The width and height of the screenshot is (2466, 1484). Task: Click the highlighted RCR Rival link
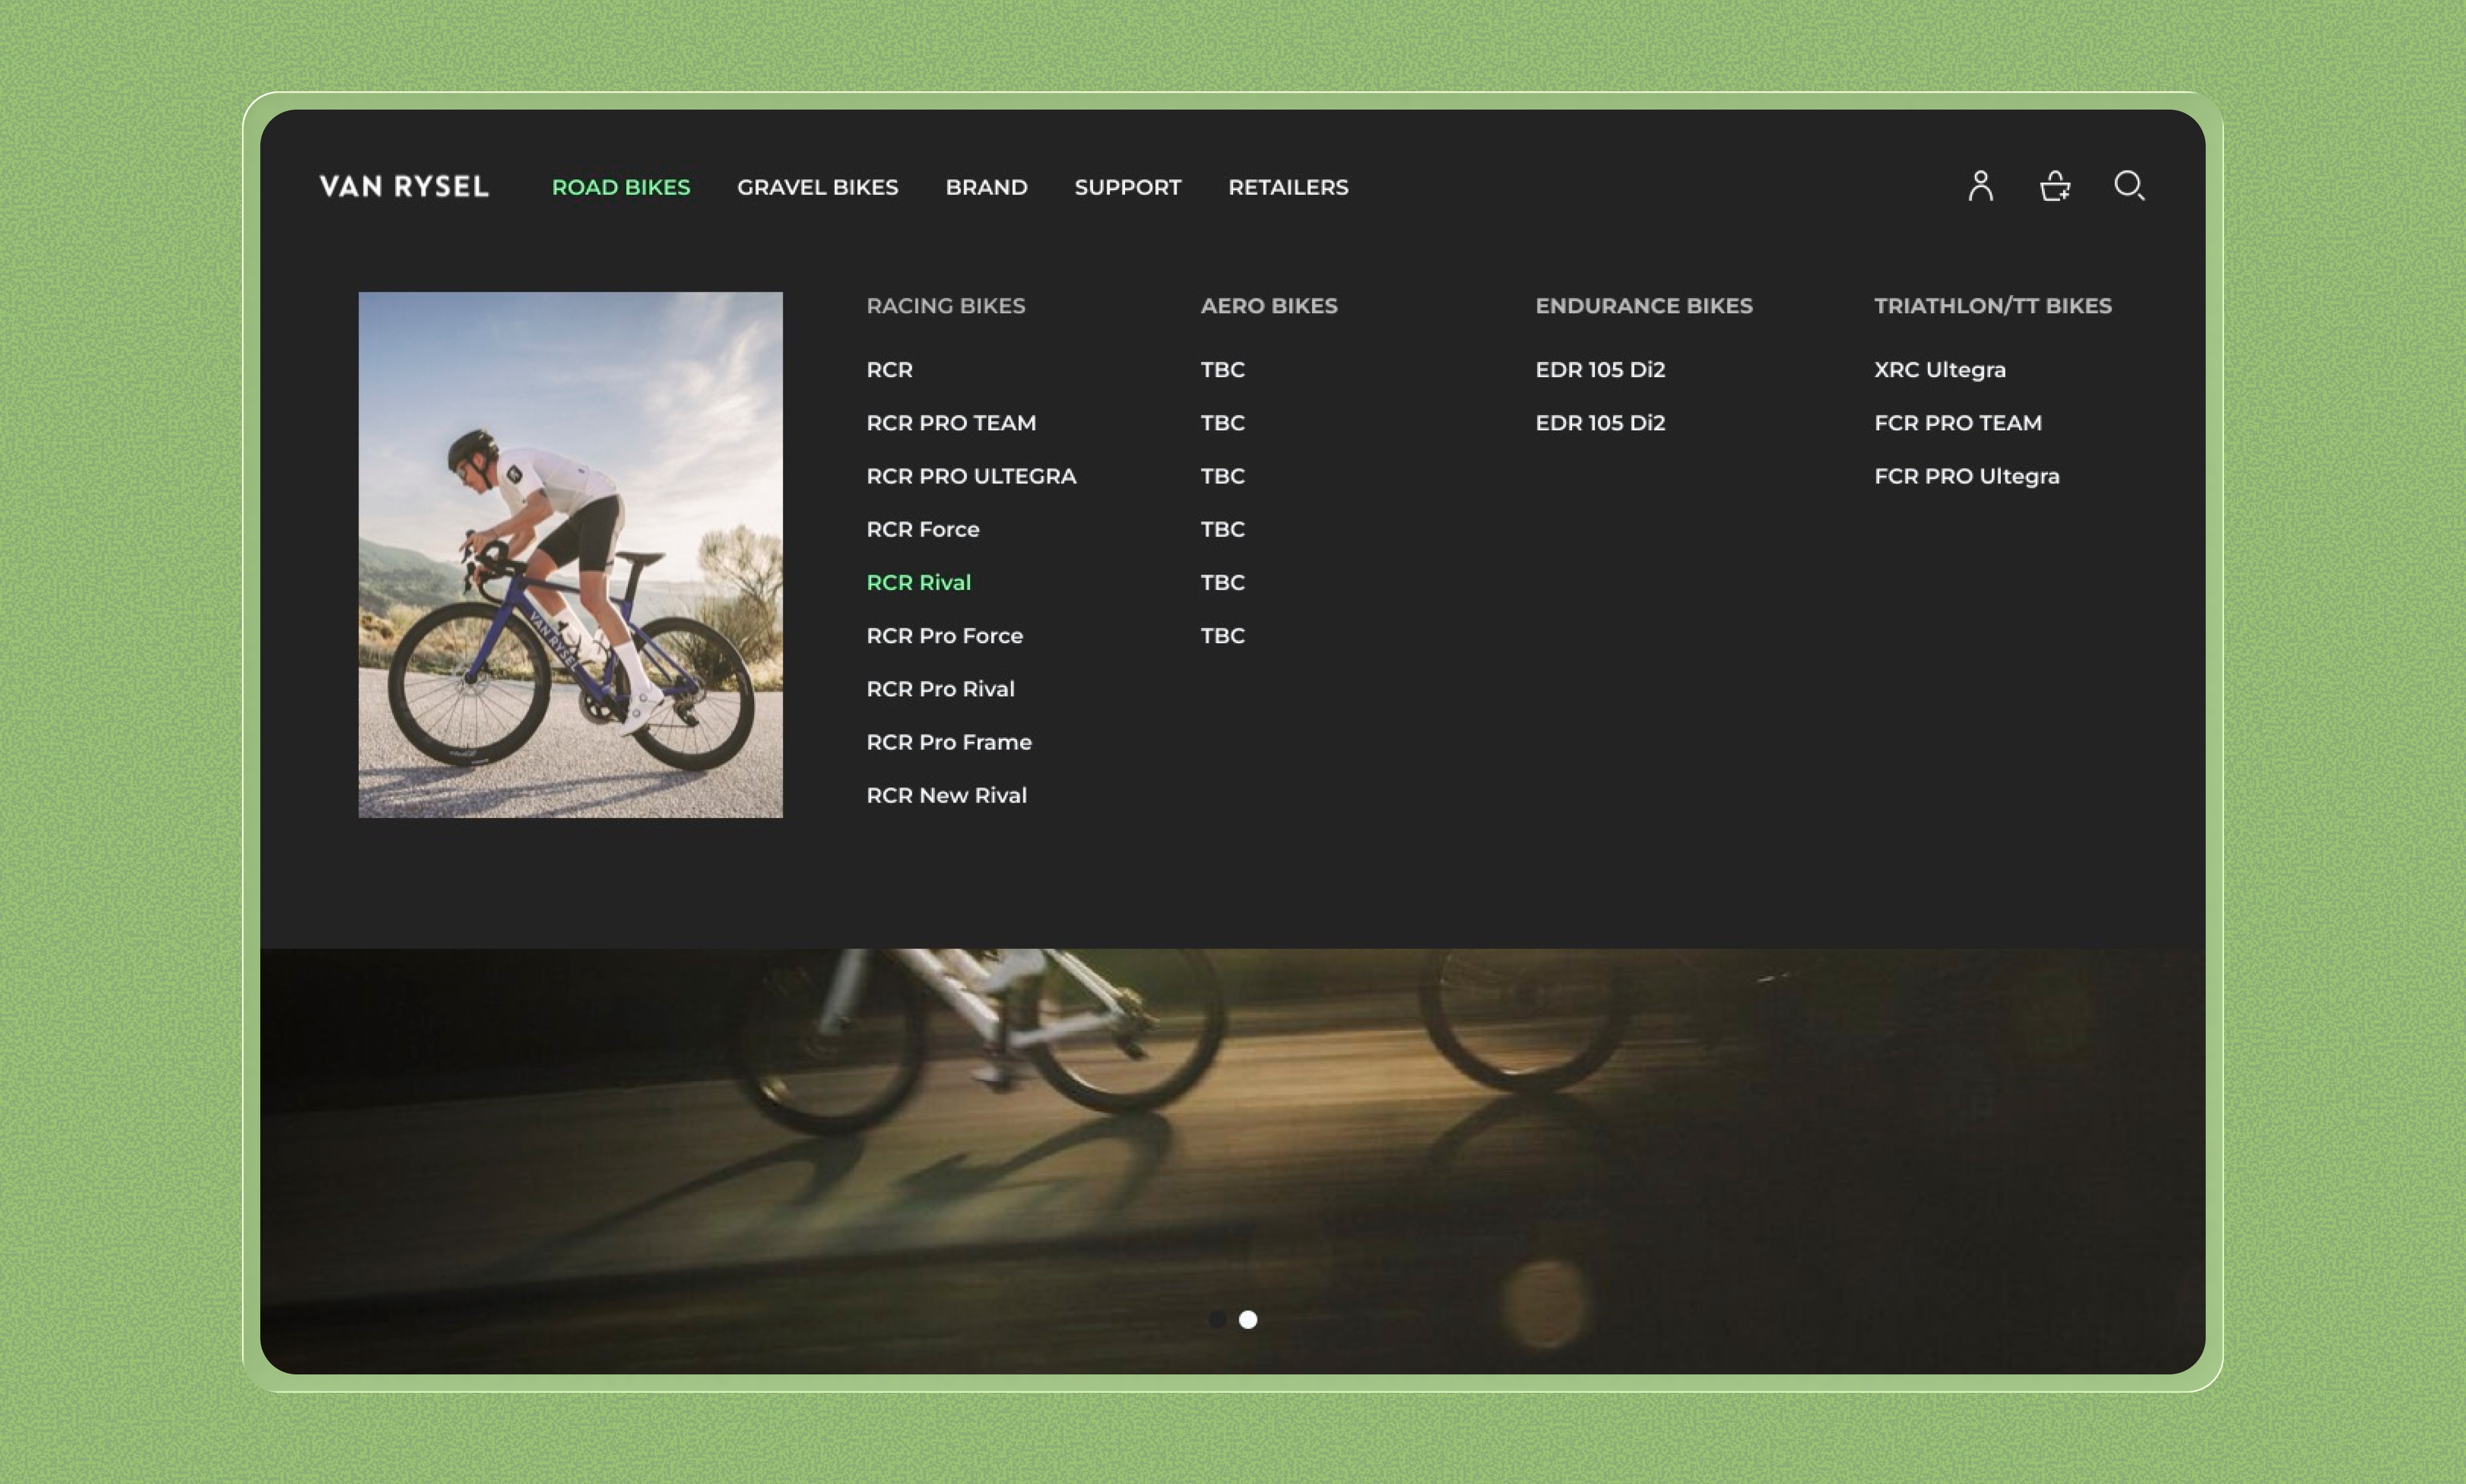(919, 582)
